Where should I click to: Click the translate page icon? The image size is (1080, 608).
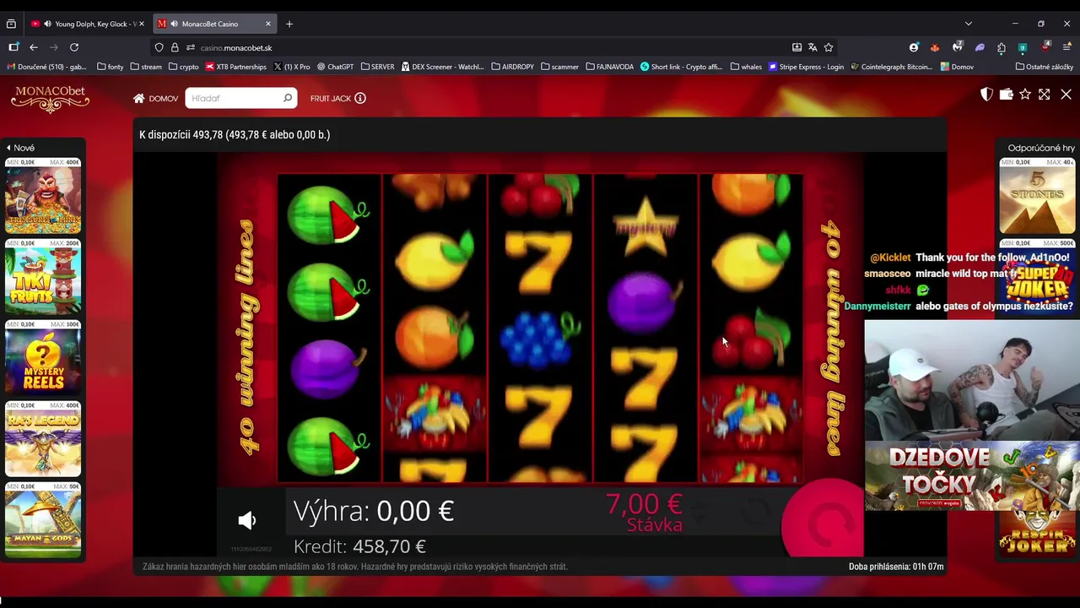813,47
